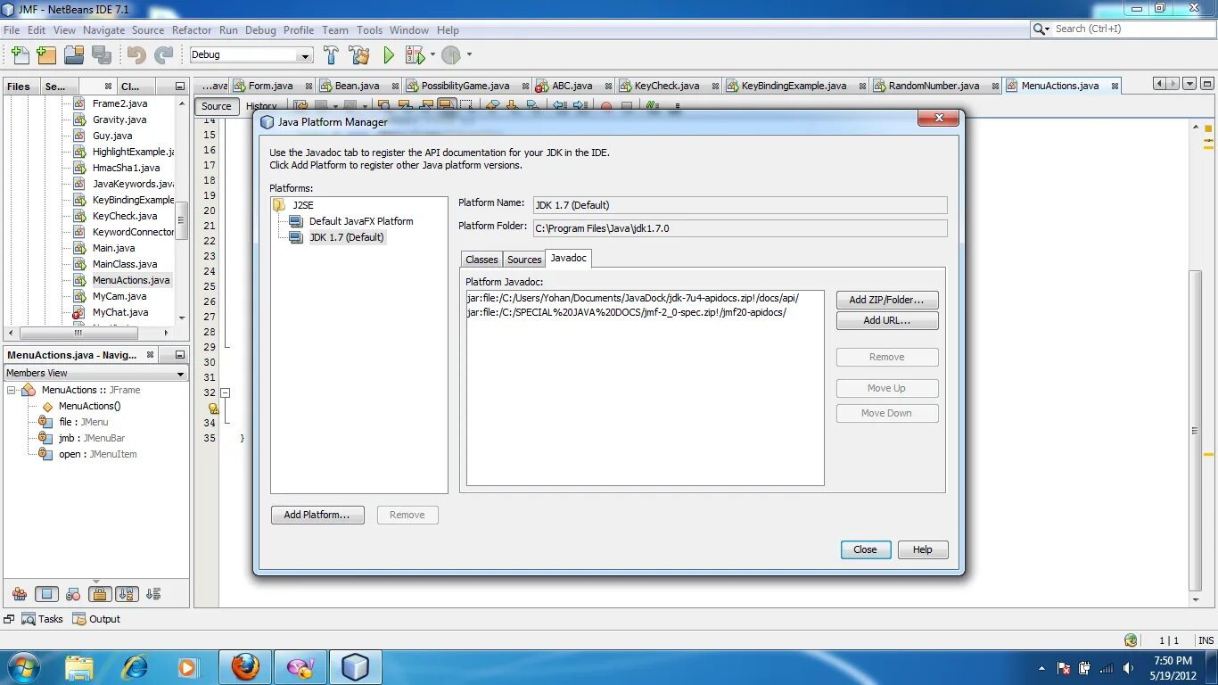Toggle Sort by Name in Navigator

point(127,594)
